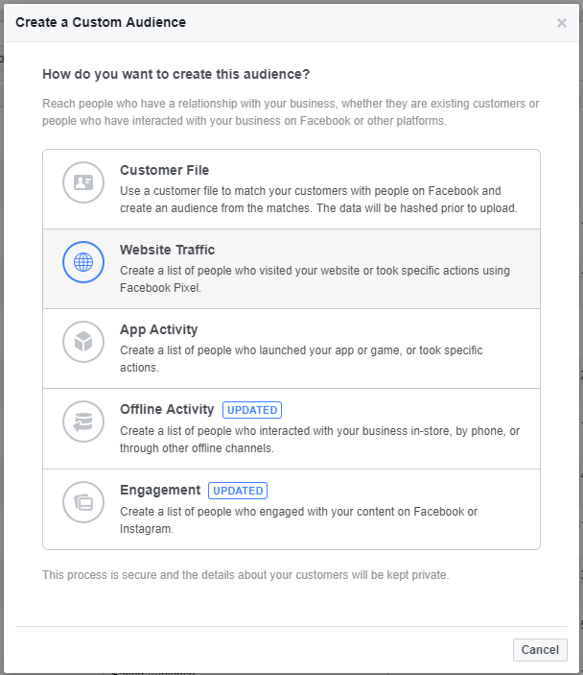Click the 'This process is secure' privacy note
The width and height of the screenshot is (583, 675).
pos(245,575)
